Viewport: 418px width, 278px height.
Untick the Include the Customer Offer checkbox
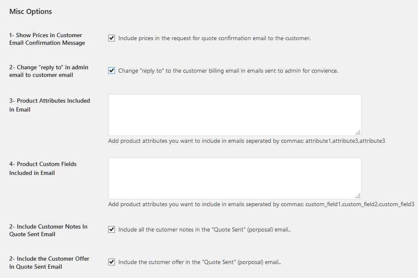[112, 262]
